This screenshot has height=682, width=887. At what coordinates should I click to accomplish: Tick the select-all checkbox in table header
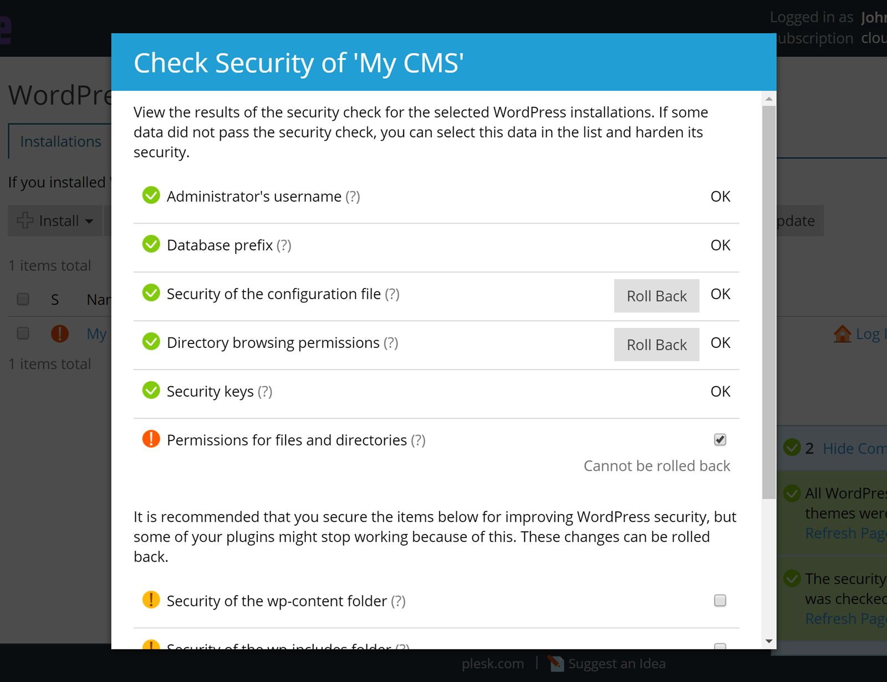coord(23,299)
